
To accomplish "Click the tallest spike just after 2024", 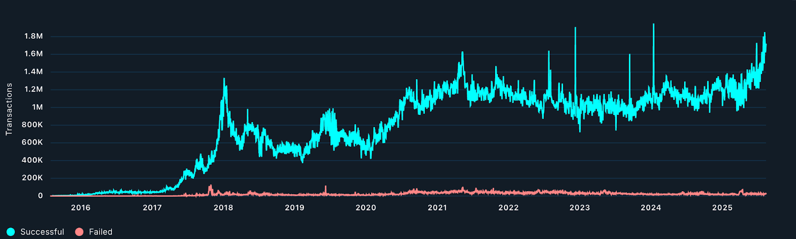I will pyautogui.click(x=653, y=25).
